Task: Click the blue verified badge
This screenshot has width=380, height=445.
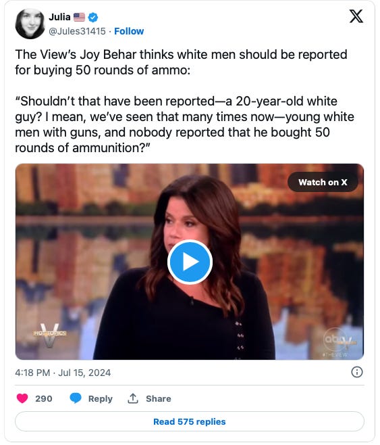Action: 93,18
